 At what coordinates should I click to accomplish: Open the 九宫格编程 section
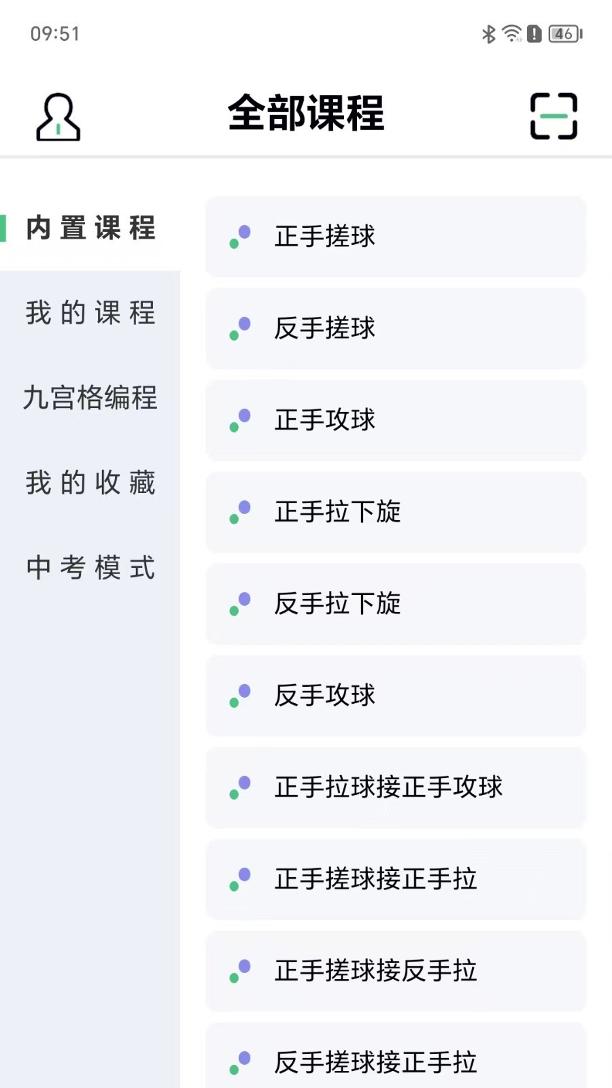[x=91, y=398]
